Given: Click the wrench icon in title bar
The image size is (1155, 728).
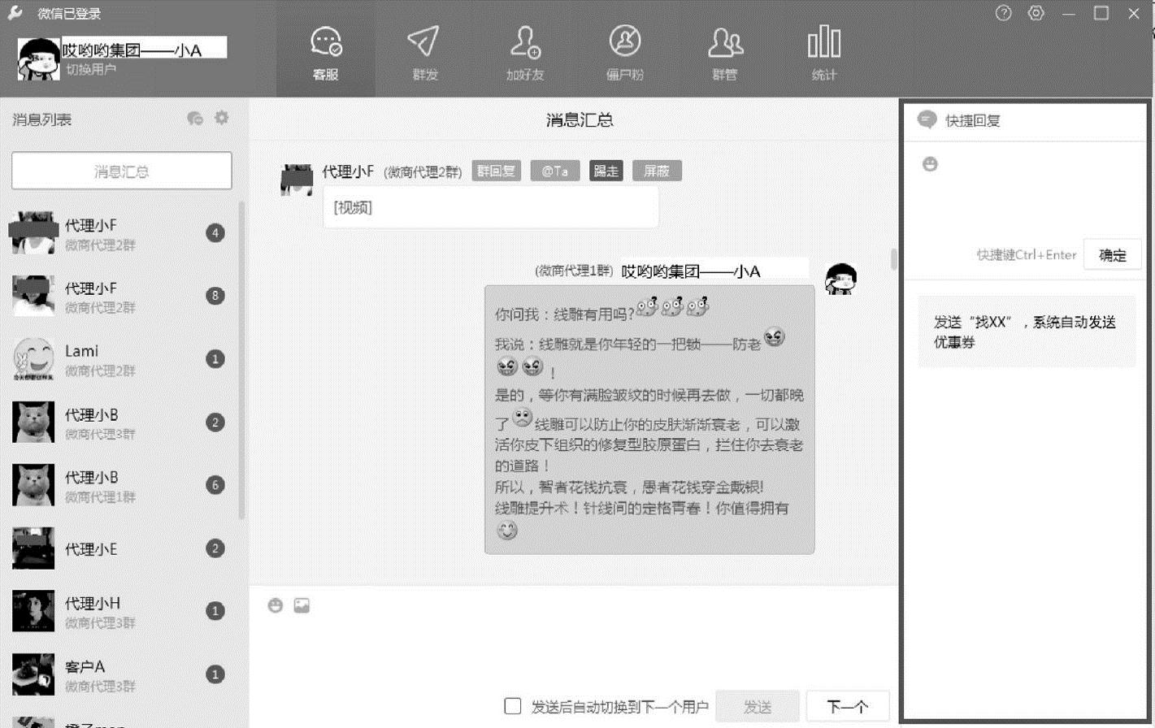Looking at the screenshot, I should click(15, 12).
